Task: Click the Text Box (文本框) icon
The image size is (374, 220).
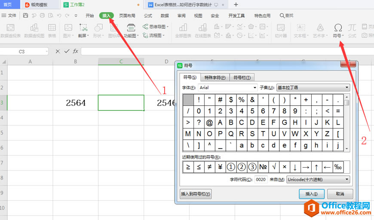Action: coord(301,27)
